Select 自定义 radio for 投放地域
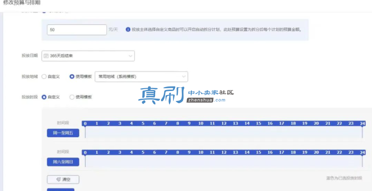 pos(44,76)
